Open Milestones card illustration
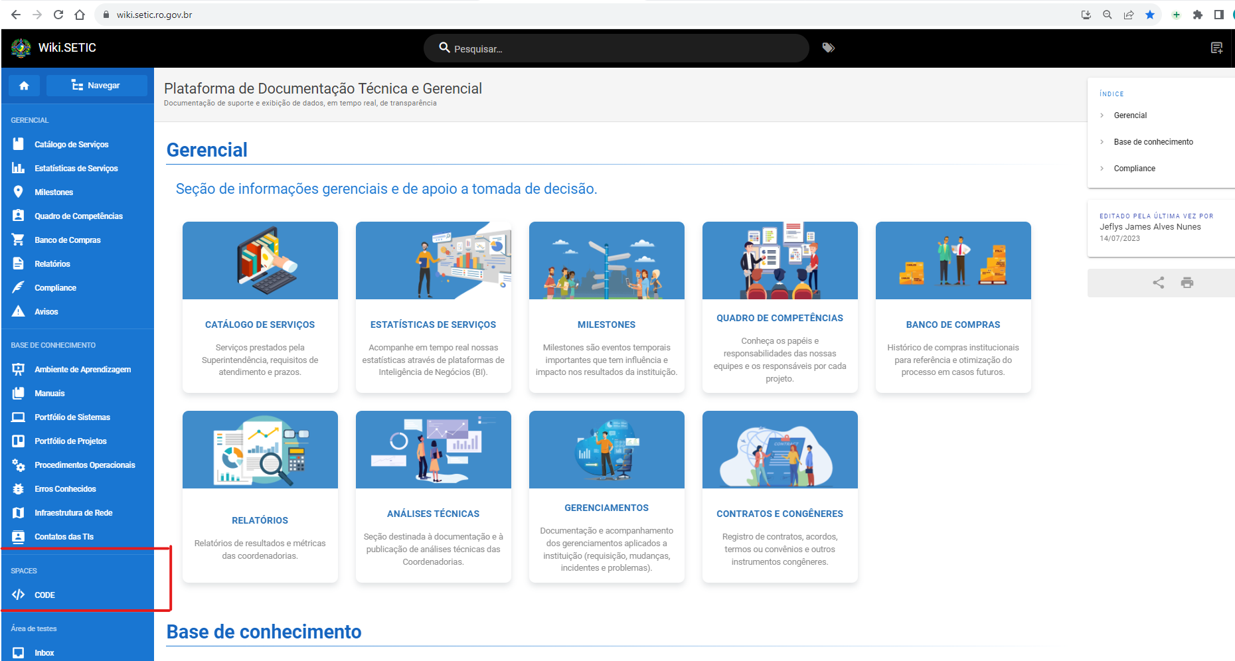The width and height of the screenshot is (1235, 661). point(606,260)
